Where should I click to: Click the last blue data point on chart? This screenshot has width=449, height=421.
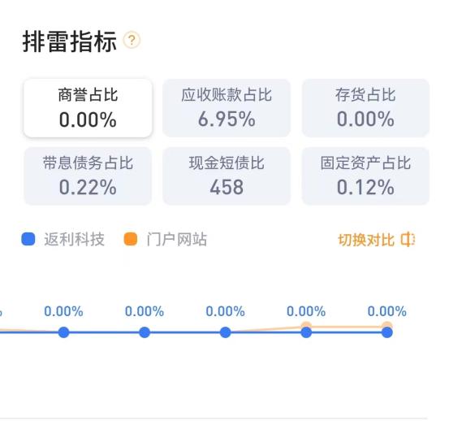tap(387, 332)
